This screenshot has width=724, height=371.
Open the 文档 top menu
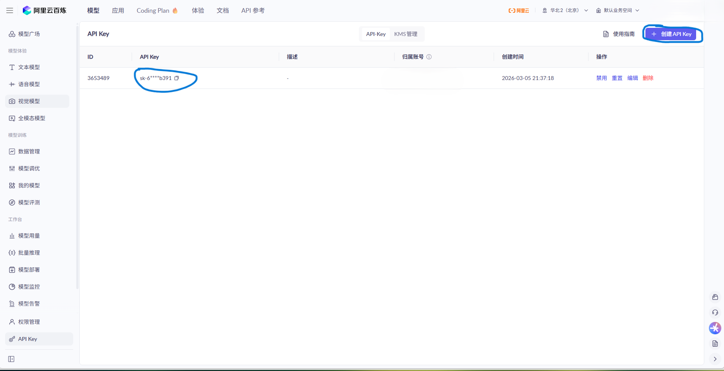tap(223, 10)
